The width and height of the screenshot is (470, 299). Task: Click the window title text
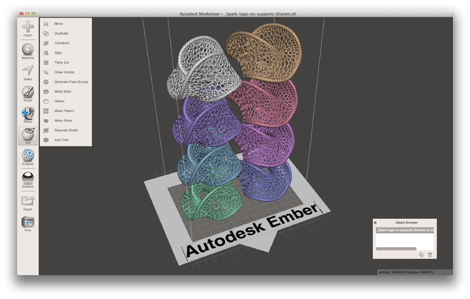[238, 14]
